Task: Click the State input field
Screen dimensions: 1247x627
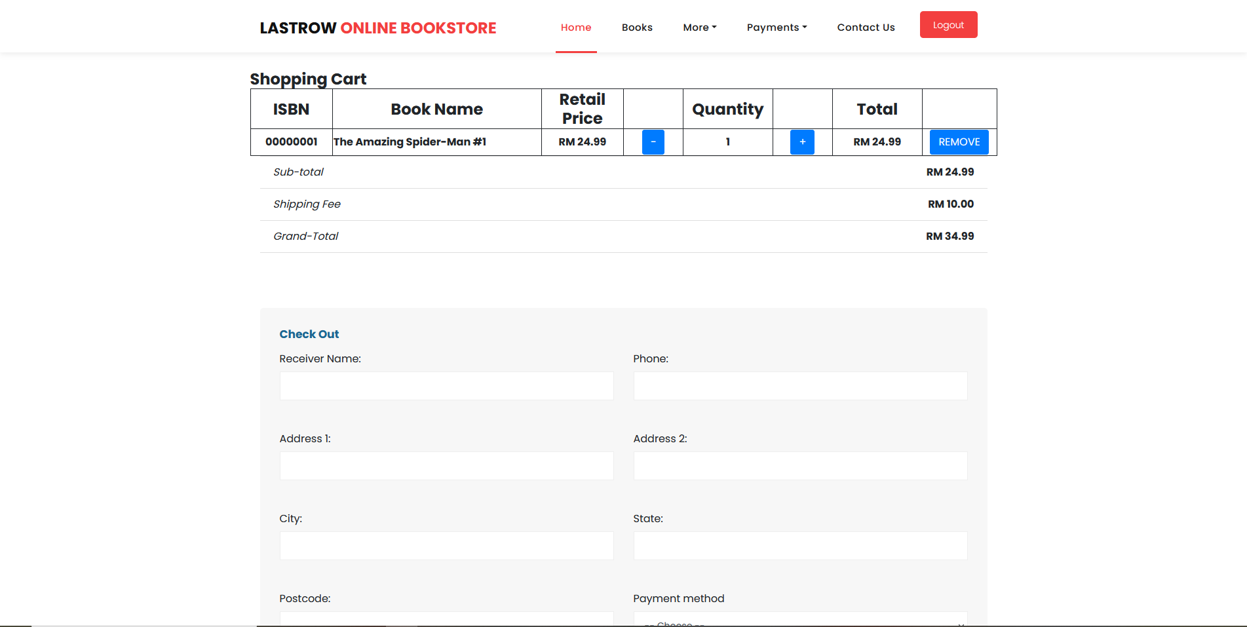Action: (x=799, y=546)
